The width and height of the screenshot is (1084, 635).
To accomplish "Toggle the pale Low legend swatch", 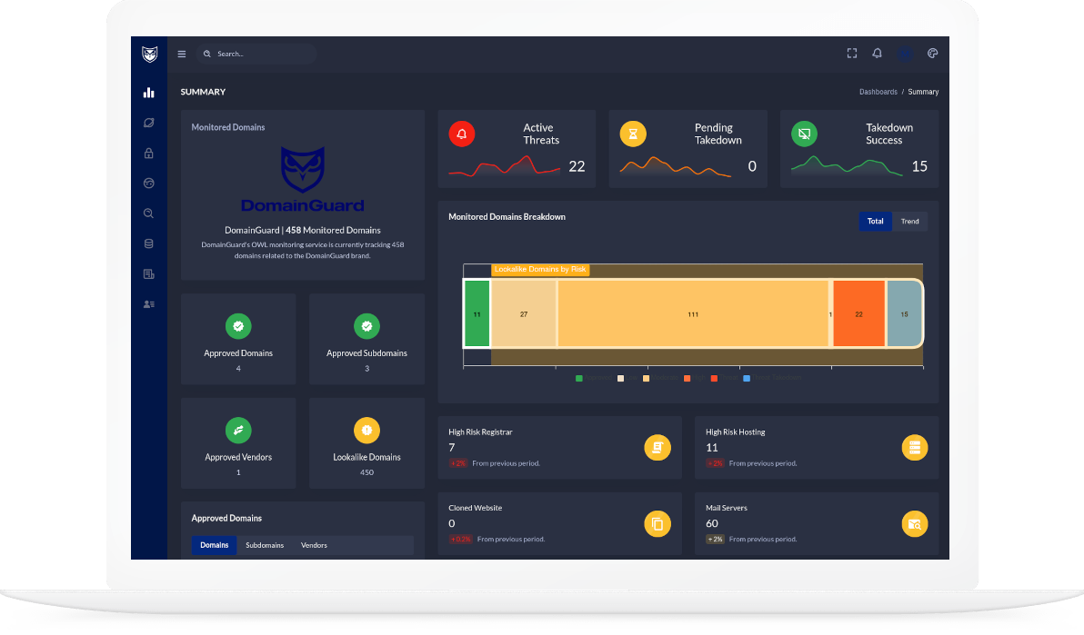I will click(621, 378).
